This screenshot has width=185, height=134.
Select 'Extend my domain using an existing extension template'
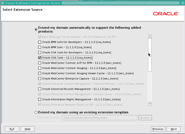click(36, 112)
